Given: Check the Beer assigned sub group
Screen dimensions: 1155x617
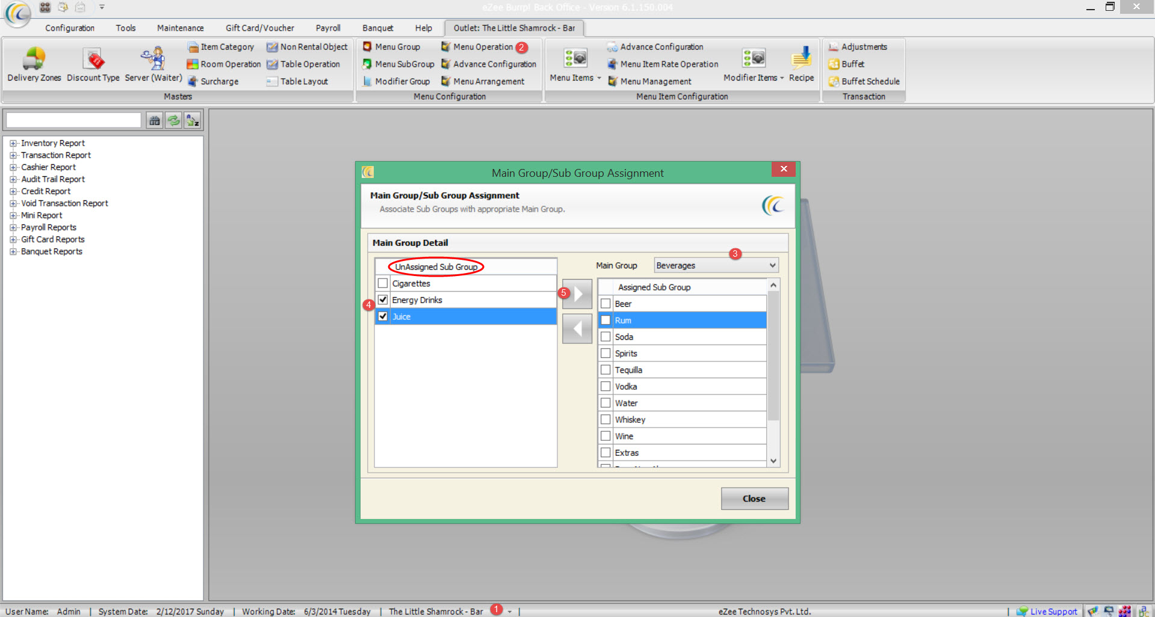Looking at the screenshot, I should (x=605, y=304).
